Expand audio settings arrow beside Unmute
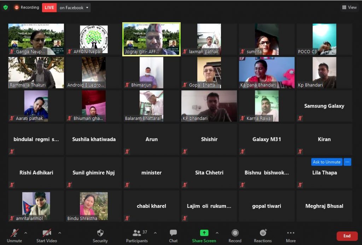The width and height of the screenshot is (362, 245). click(x=25, y=233)
